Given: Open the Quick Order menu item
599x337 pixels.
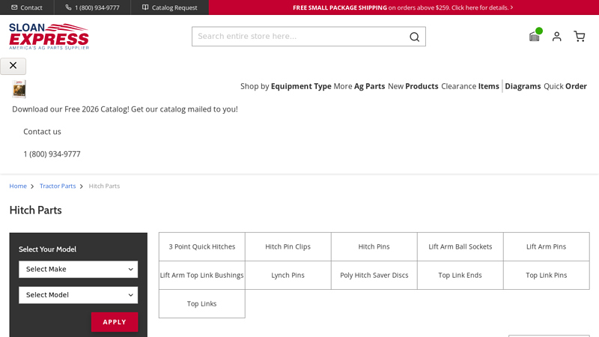Looking at the screenshot, I should click(565, 86).
